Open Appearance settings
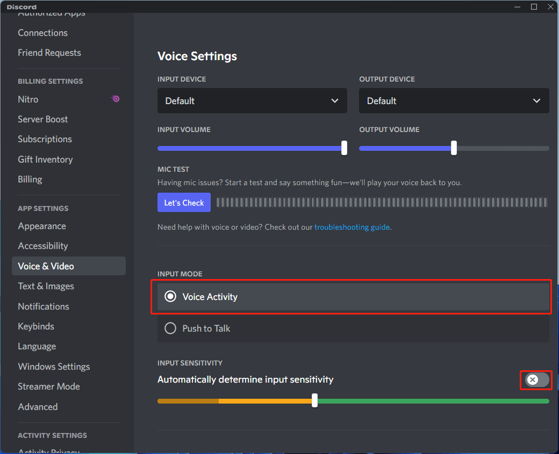559x454 pixels. [x=42, y=226]
